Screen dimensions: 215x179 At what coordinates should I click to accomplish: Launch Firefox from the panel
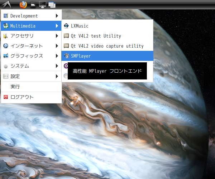point(23,5)
